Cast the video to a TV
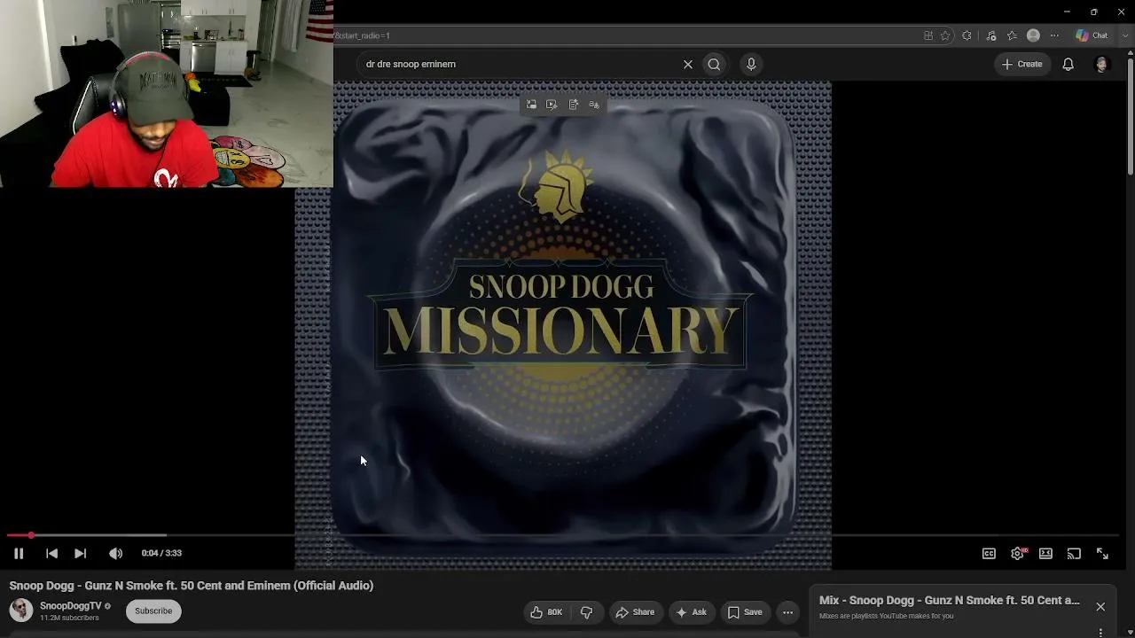Screen dimensions: 1135x638 coord(1074,553)
